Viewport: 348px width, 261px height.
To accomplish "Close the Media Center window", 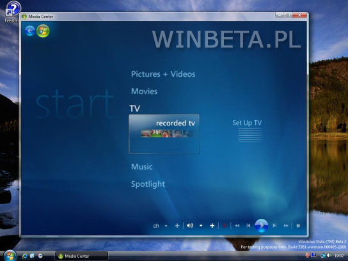I will [299, 15].
